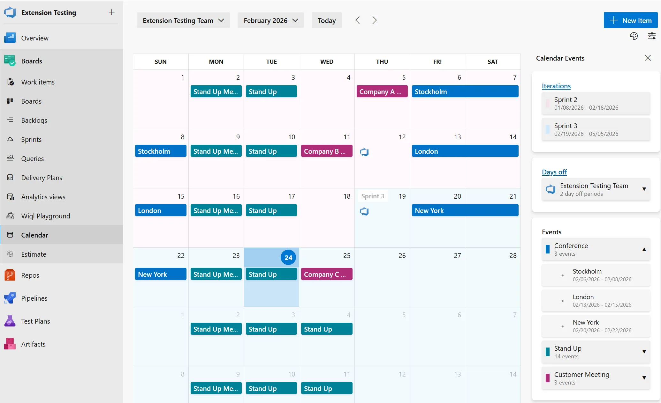Image resolution: width=661 pixels, height=403 pixels.
Task: Open Repos from the sidebar
Action: click(30, 275)
